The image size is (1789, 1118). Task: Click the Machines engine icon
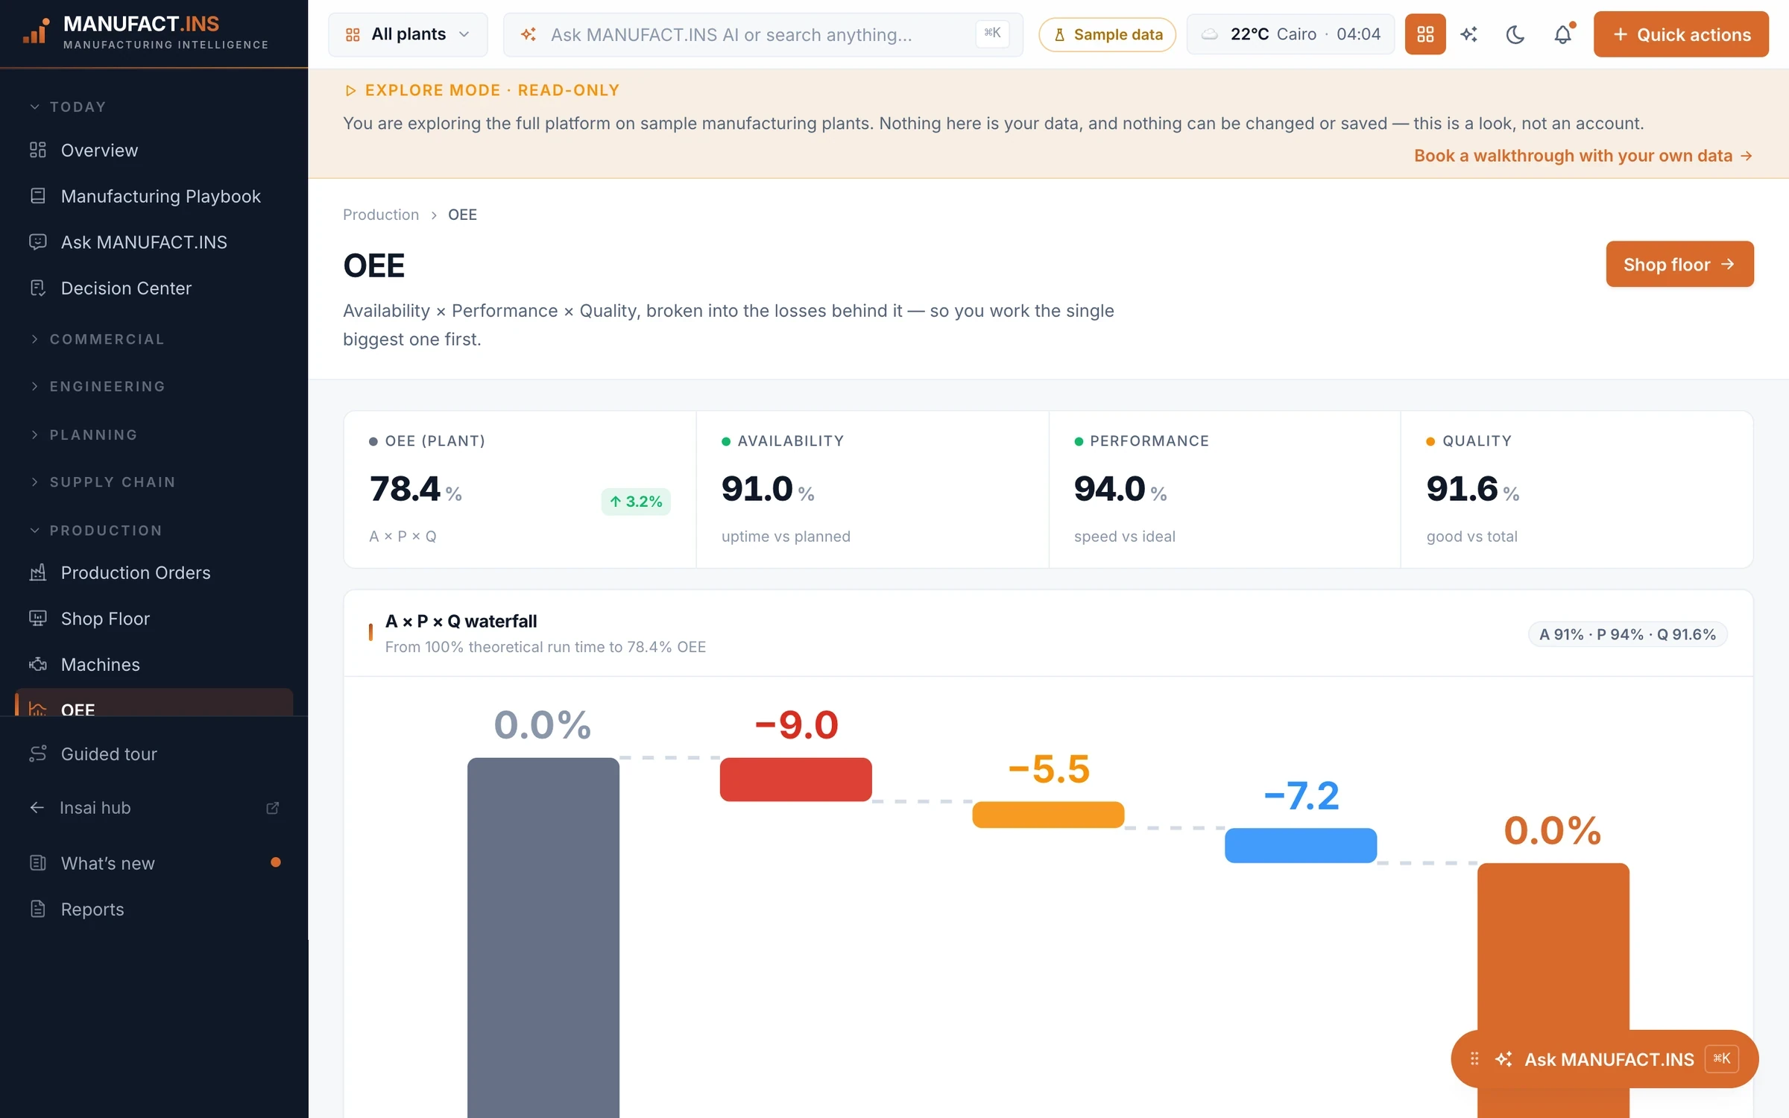click(38, 664)
